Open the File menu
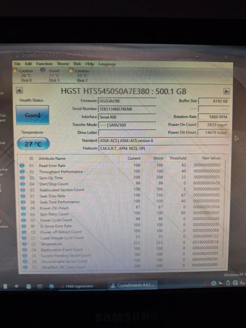The height and width of the screenshot is (328, 246). click(x=17, y=64)
